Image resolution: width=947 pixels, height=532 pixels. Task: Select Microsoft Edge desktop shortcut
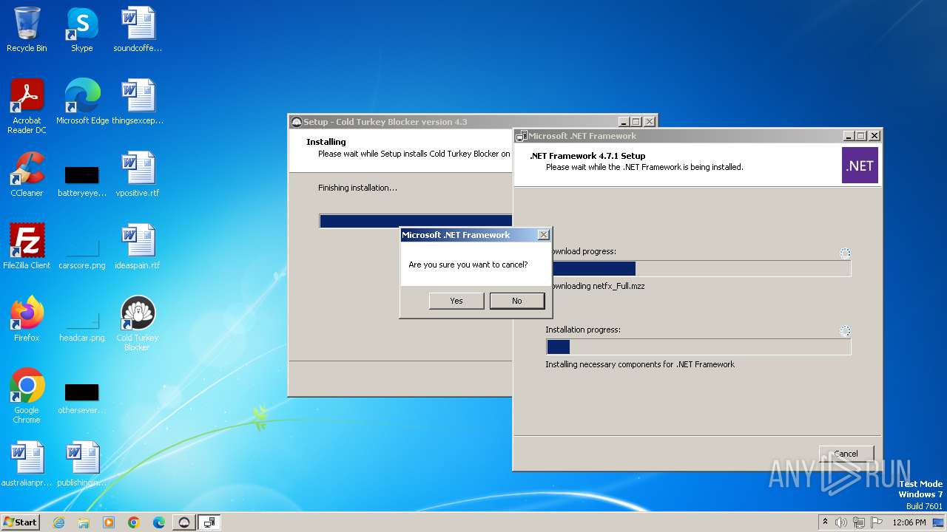click(82, 102)
